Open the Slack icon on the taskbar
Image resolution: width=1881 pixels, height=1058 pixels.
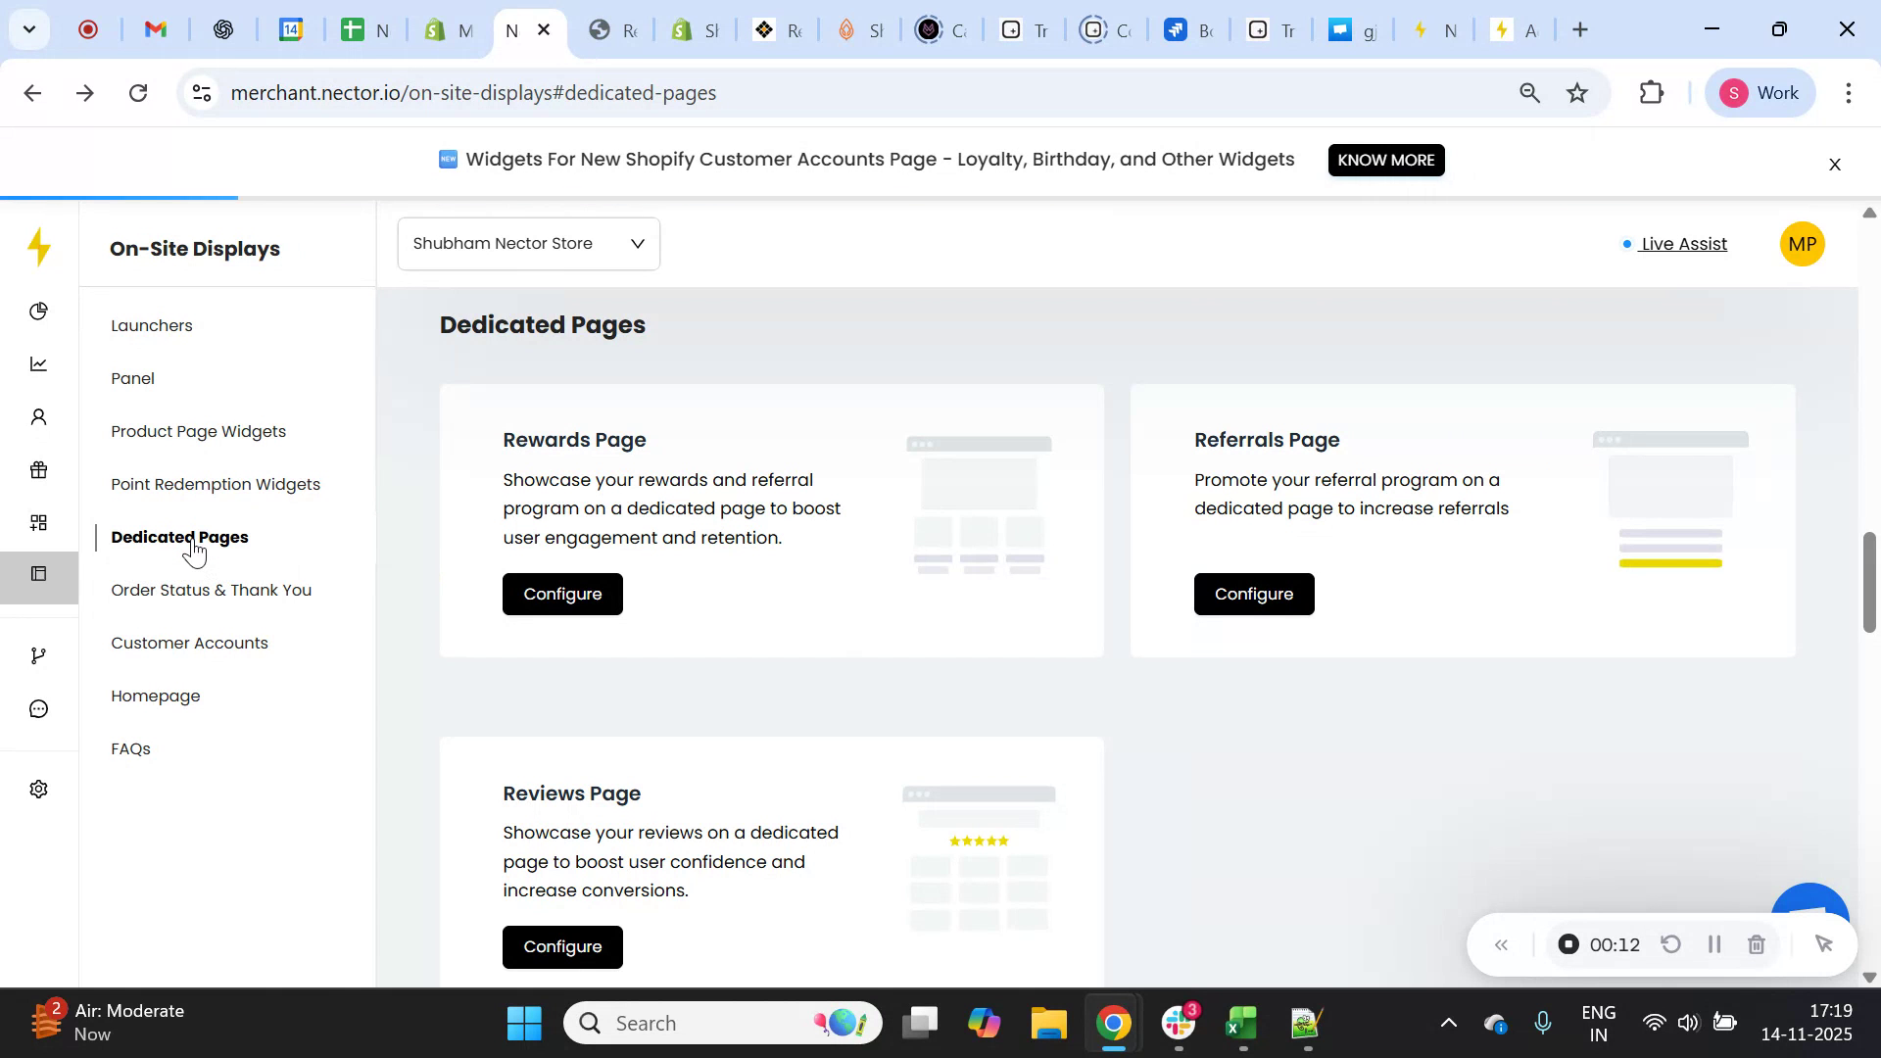click(x=1176, y=1022)
